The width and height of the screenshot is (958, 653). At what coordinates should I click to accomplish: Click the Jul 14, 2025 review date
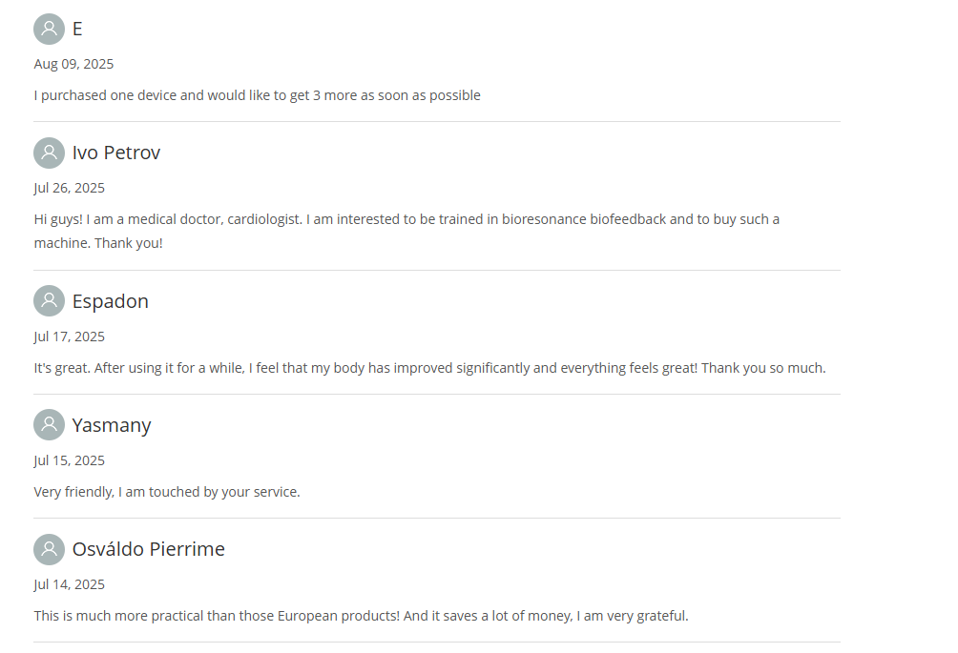(x=70, y=584)
